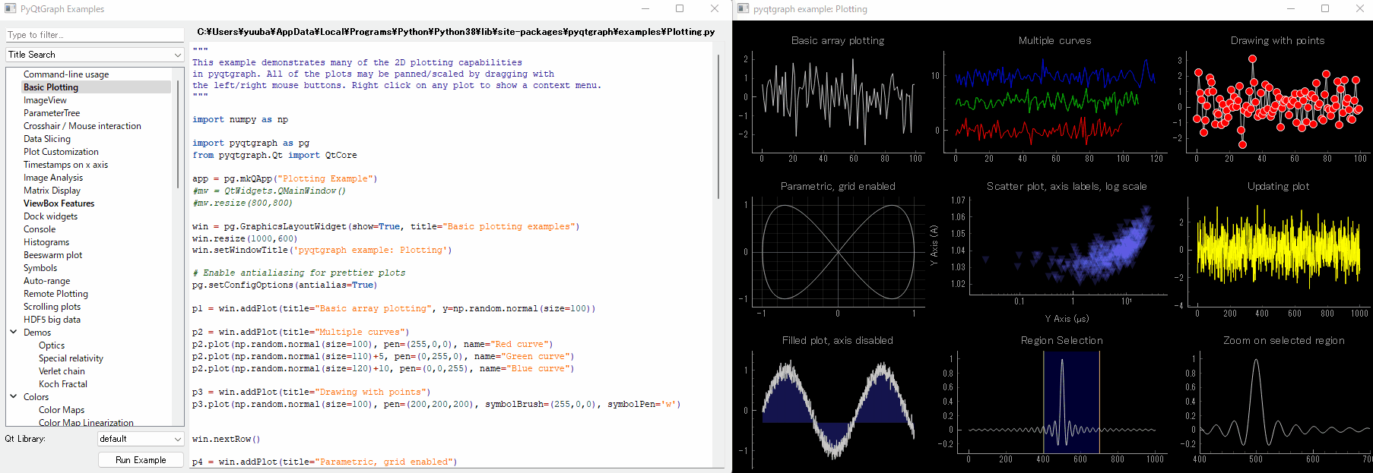This screenshot has width=1373, height=473.
Task: Select ParameterTree example
Action: pos(52,113)
